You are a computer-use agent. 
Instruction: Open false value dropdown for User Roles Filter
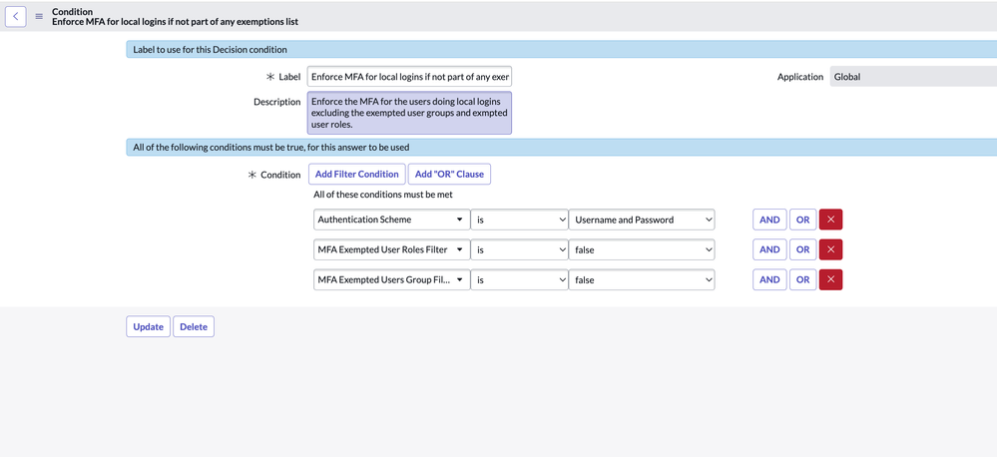(x=642, y=249)
